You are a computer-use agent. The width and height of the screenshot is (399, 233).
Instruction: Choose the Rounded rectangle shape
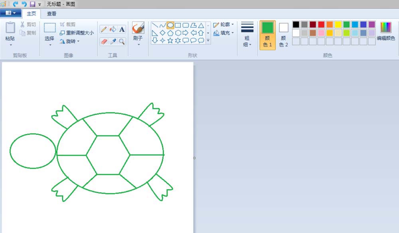[x=186, y=25]
